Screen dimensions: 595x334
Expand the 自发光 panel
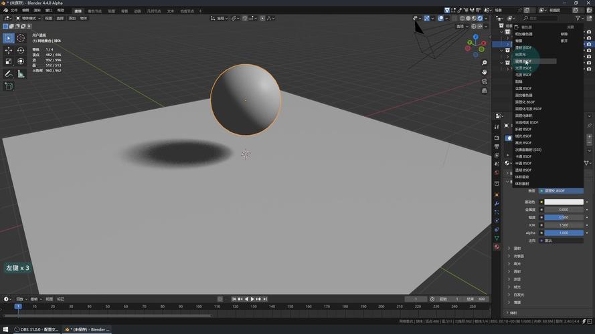click(519, 295)
